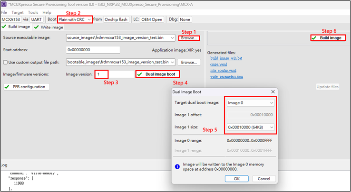Switch to the Write image tab
351x192 pixels.
pyautogui.click(x=49, y=27)
